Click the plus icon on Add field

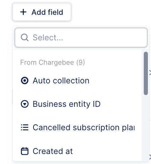point(23,12)
